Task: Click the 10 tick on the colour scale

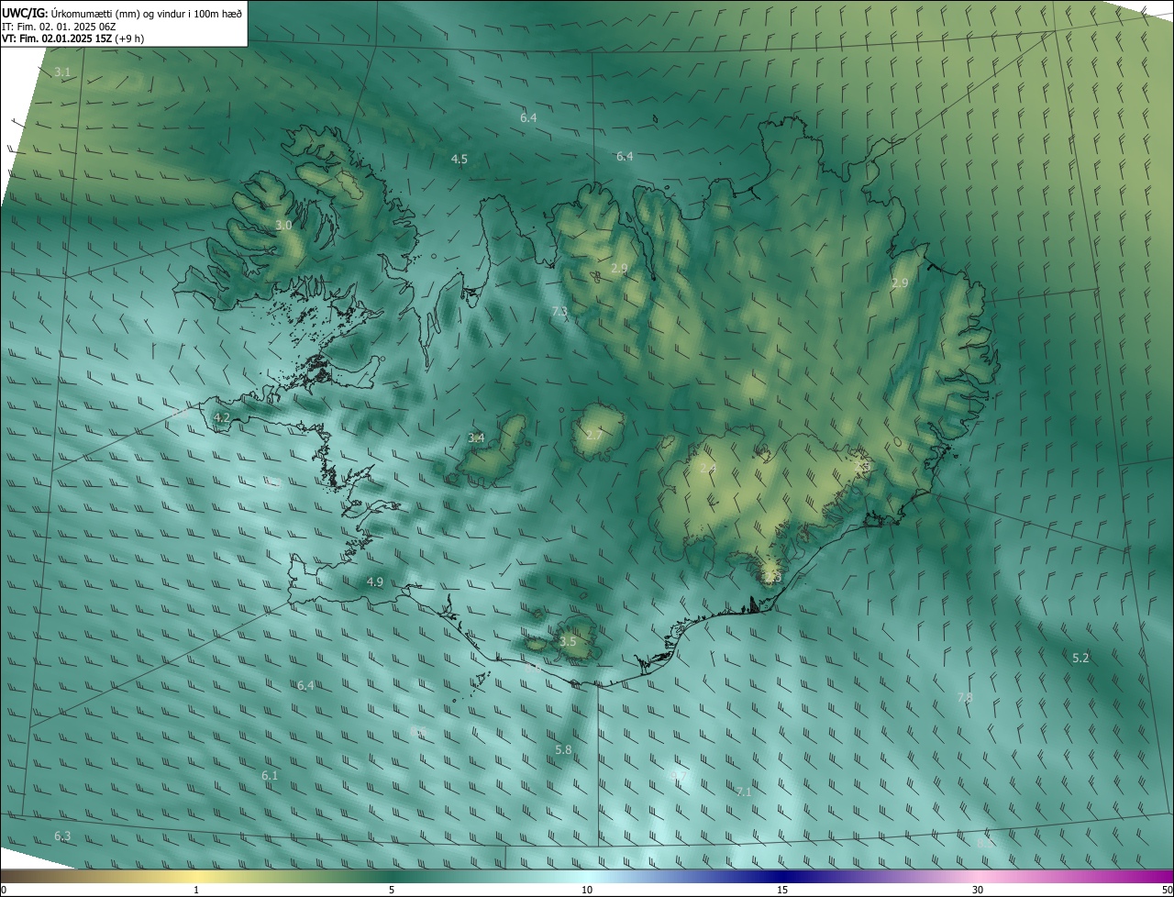Action: pyautogui.click(x=587, y=891)
